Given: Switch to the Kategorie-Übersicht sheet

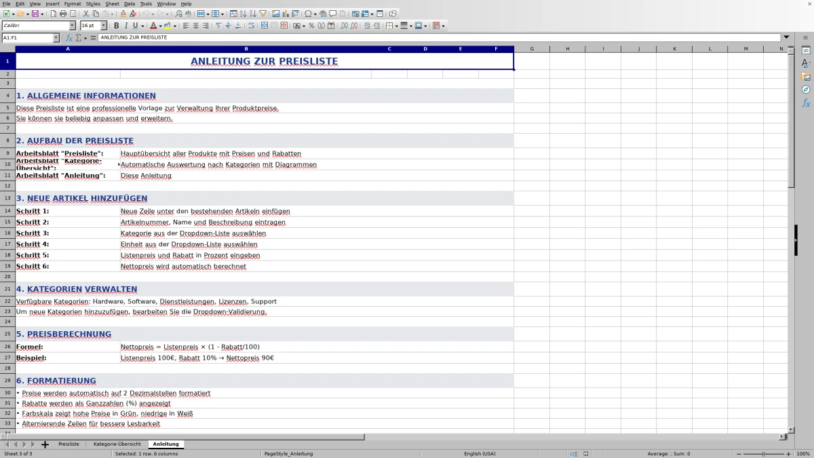Looking at the screenshot, I should coord(117,444).
